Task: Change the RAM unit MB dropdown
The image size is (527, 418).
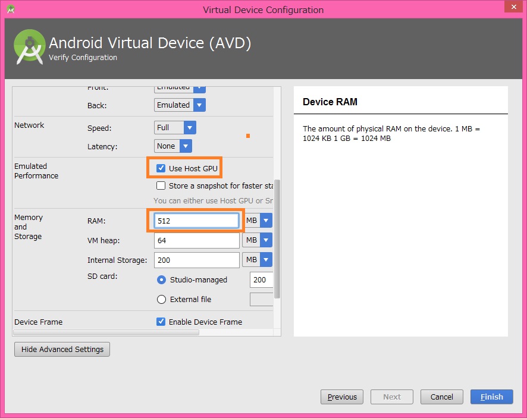Action: pos(257,221)
